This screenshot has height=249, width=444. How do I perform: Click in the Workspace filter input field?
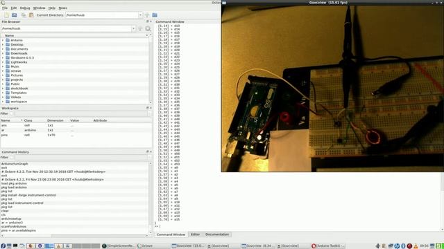80,113
